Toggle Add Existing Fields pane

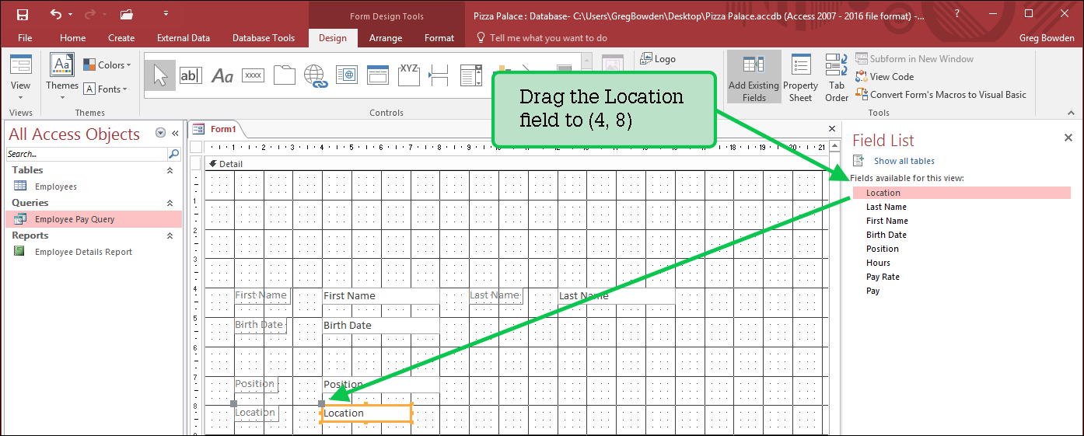(754, 78)
